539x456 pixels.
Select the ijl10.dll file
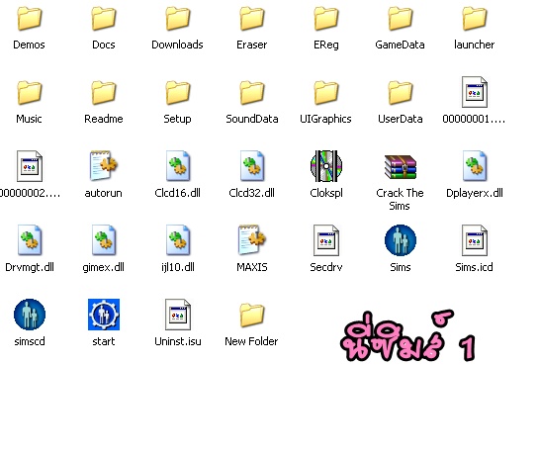178,240
